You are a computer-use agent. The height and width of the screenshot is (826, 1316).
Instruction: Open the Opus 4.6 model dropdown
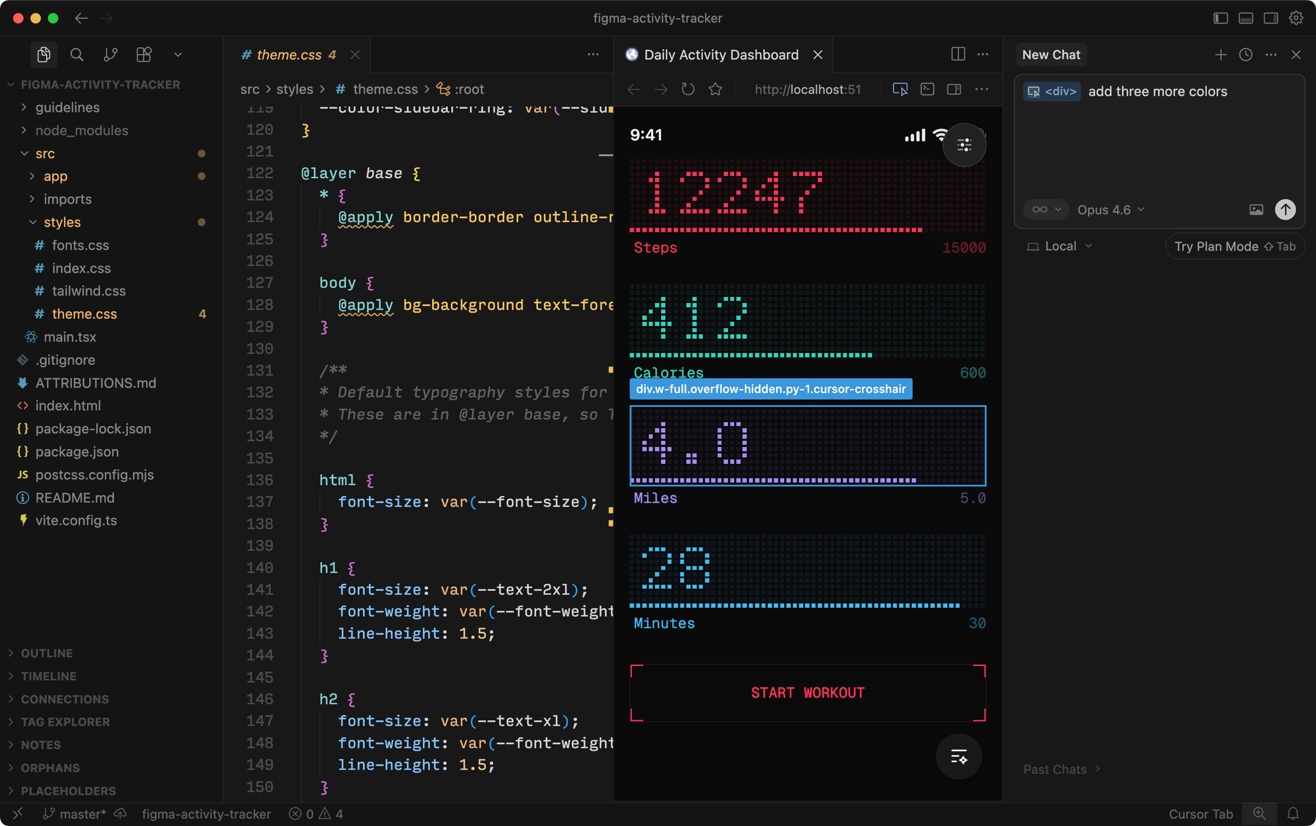[1110, 209]
